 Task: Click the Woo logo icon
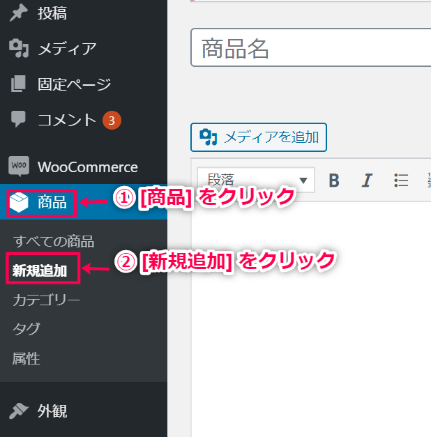tap(19, 166)
